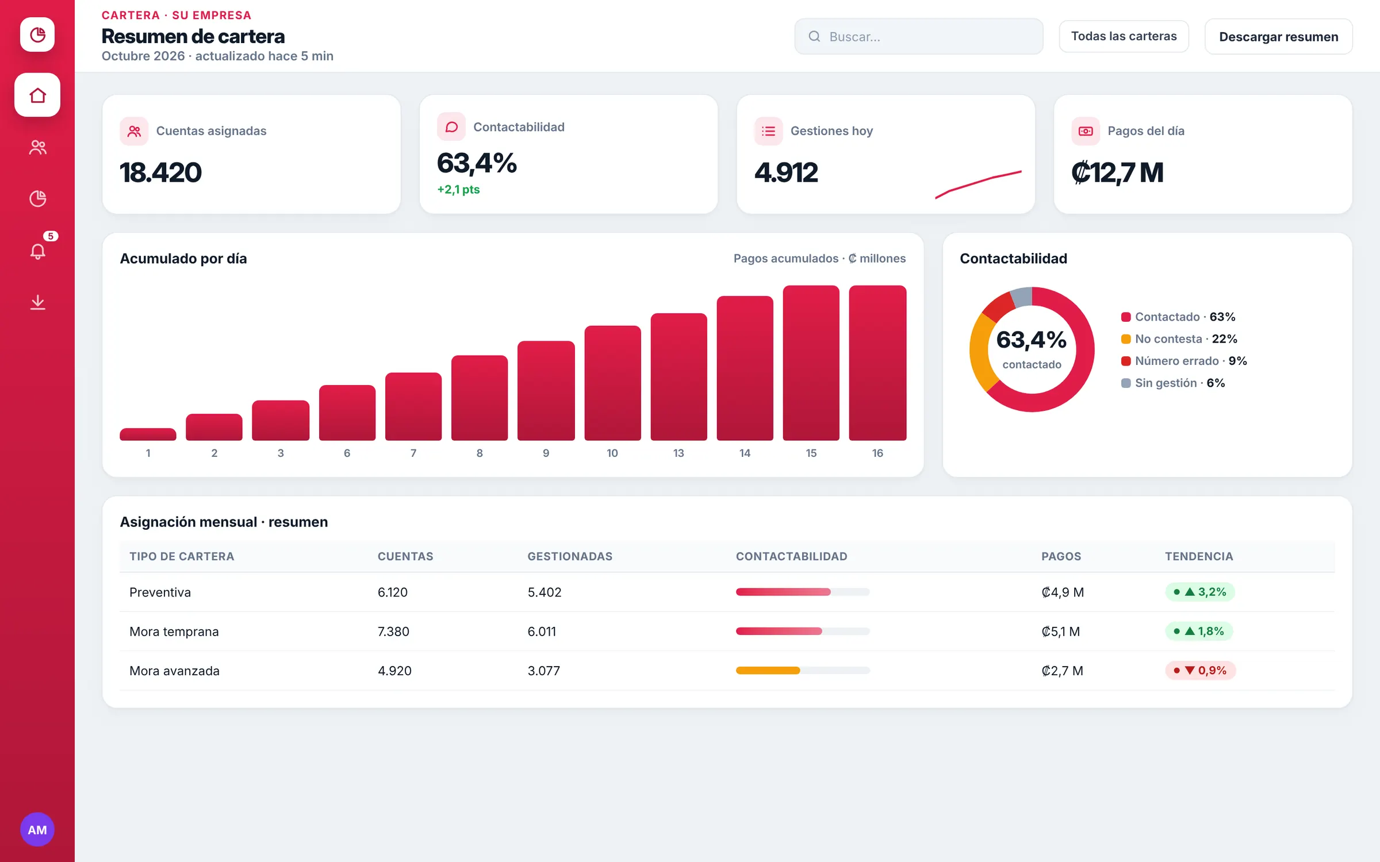The width and height of the screenshot is (1380, 862).
Task: Select the No contesta legend swatch
Action: (1126, 338)
